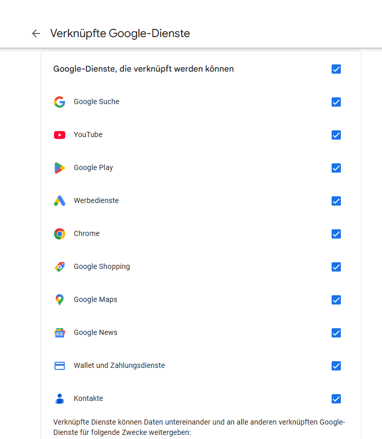The width and height of the screenshot is (382, 439).
Task: Uncheck the Werbedienste checkbox
Action: [336, 201]
